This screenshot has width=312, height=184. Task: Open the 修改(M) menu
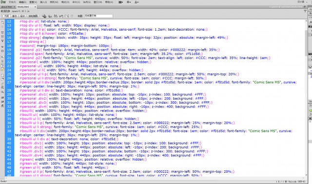[x=54, y=2]
